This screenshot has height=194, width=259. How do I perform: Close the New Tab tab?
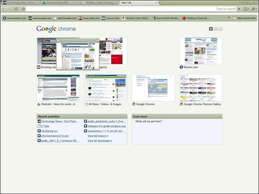tap(156, 3)
